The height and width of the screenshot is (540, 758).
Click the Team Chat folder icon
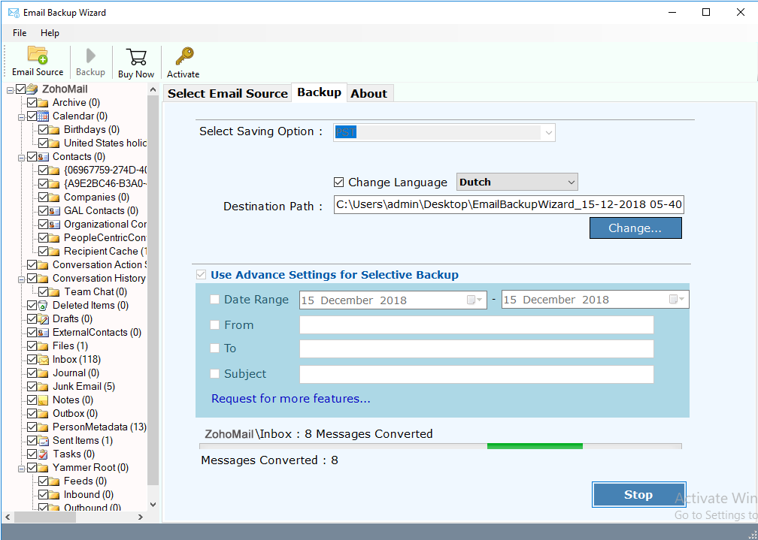pyautogui.click(x=55, y=291)
